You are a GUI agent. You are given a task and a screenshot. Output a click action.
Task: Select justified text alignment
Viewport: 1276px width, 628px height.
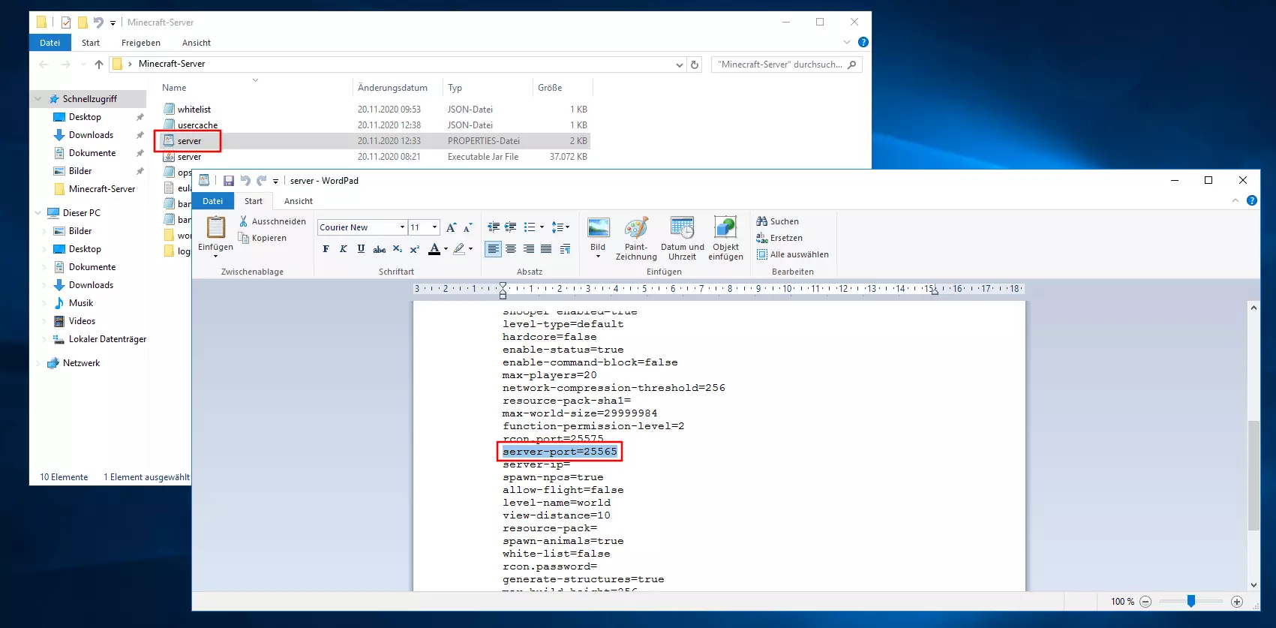[x=546, y=249]
